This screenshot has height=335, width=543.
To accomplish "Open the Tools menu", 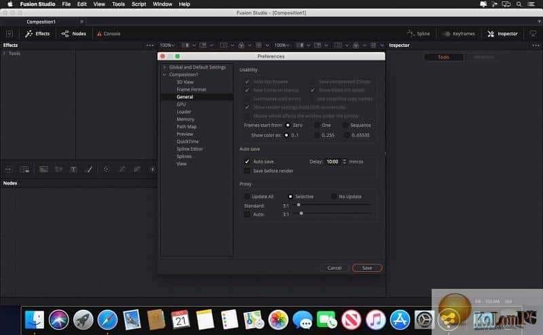I will [x=118, y=4].
